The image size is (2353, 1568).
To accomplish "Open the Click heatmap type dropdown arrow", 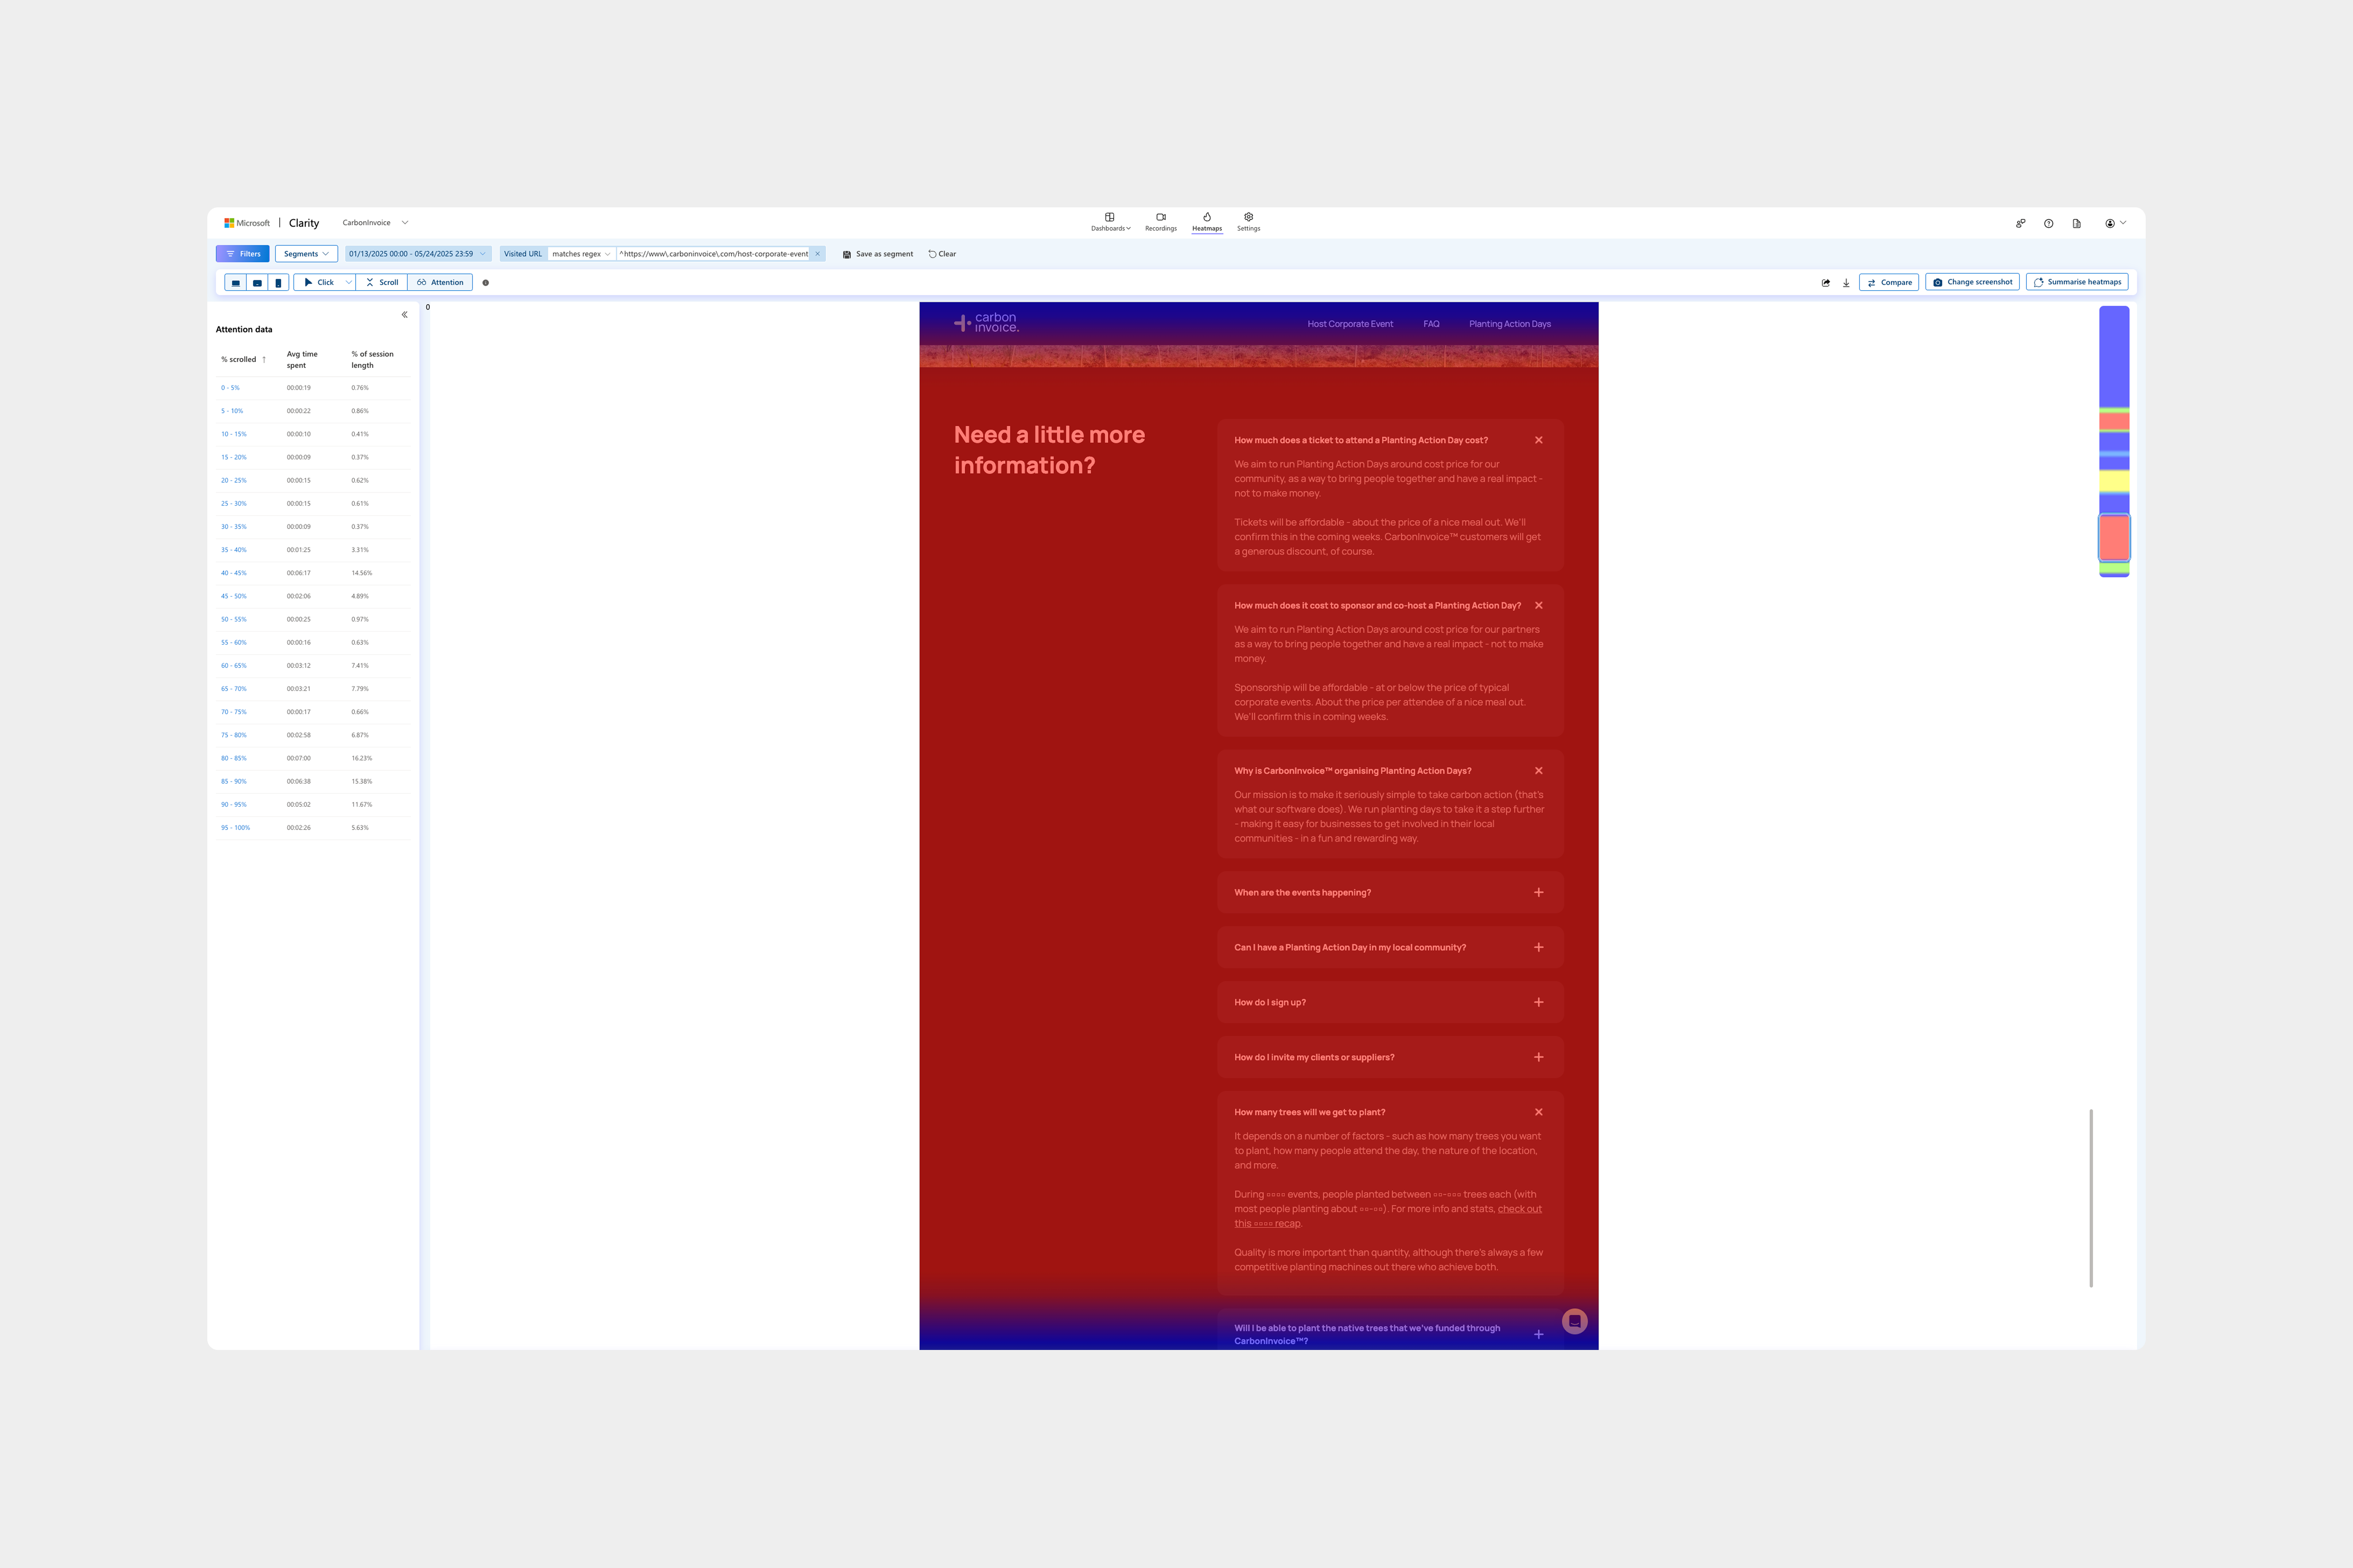I will (348, 283).
